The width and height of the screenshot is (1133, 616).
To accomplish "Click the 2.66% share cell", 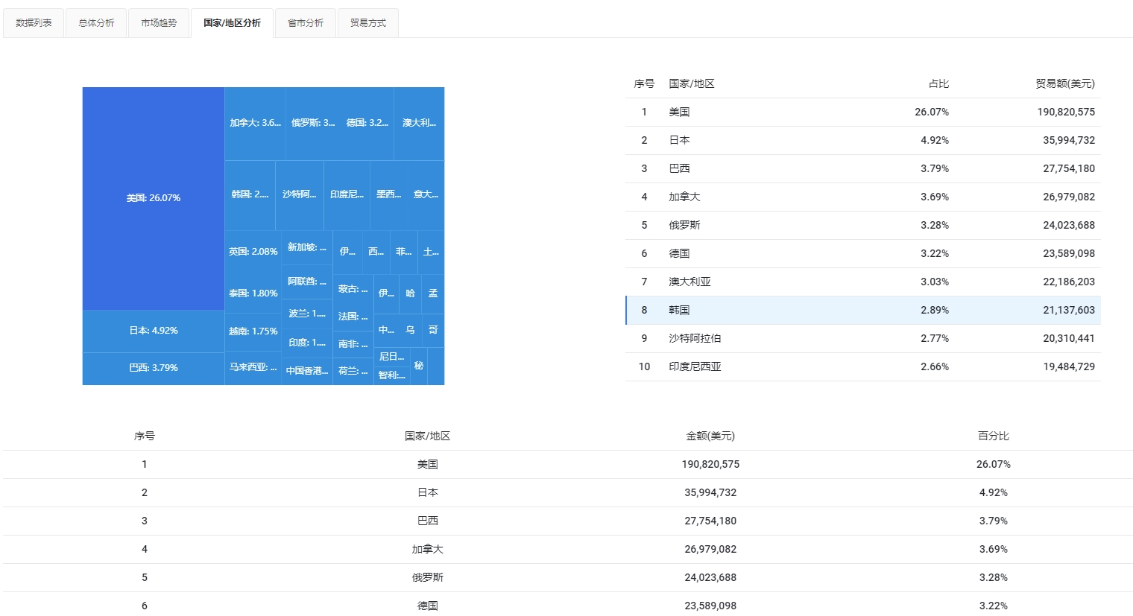I will point(935,366).
